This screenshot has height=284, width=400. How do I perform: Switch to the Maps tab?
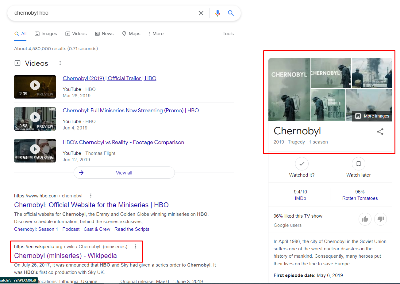tap(131, 34)
